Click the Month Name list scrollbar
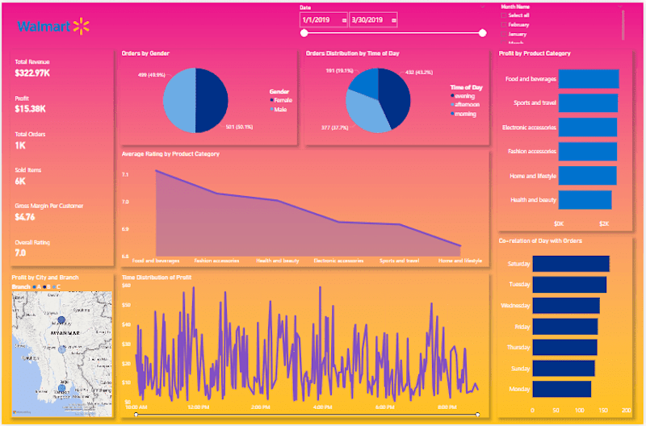 [x=623, y=25]
